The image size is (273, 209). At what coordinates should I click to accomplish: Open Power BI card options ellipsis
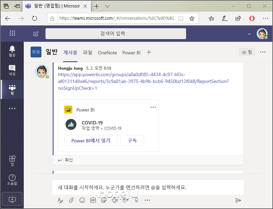click(153, 107)
